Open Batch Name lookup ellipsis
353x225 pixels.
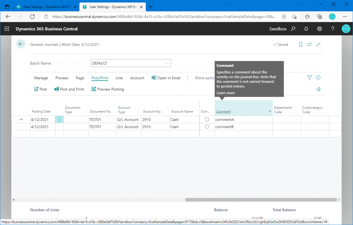click(x=167, y=63)
